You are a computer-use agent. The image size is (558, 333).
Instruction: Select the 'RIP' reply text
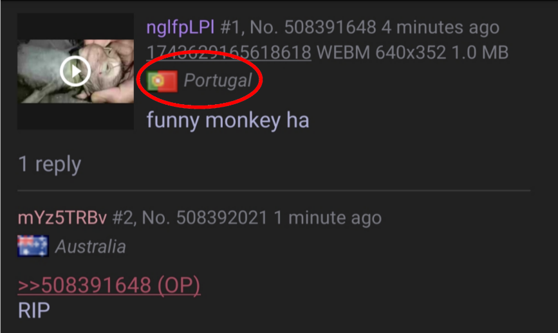(34, 310)
